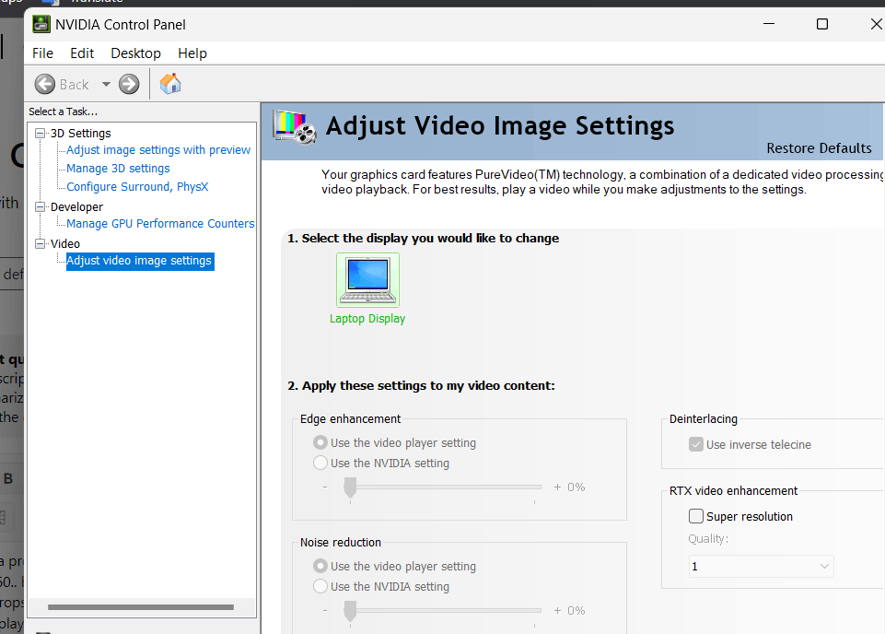This screenshot has height=634, width=885.
Task: Click the Edge enhancement slider thumb
Action: (x=350, y=487)
